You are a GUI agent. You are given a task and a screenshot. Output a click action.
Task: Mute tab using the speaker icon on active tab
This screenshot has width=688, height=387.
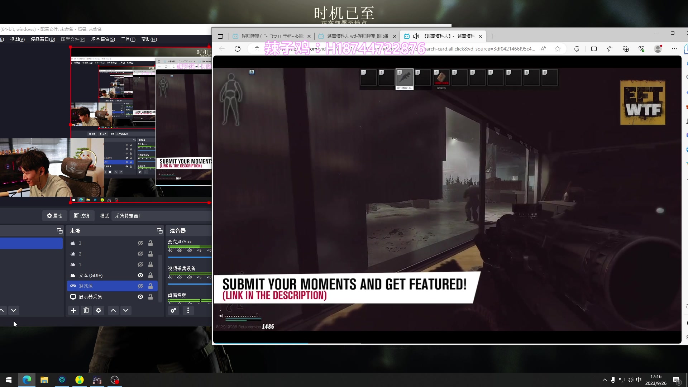(416, 36)
